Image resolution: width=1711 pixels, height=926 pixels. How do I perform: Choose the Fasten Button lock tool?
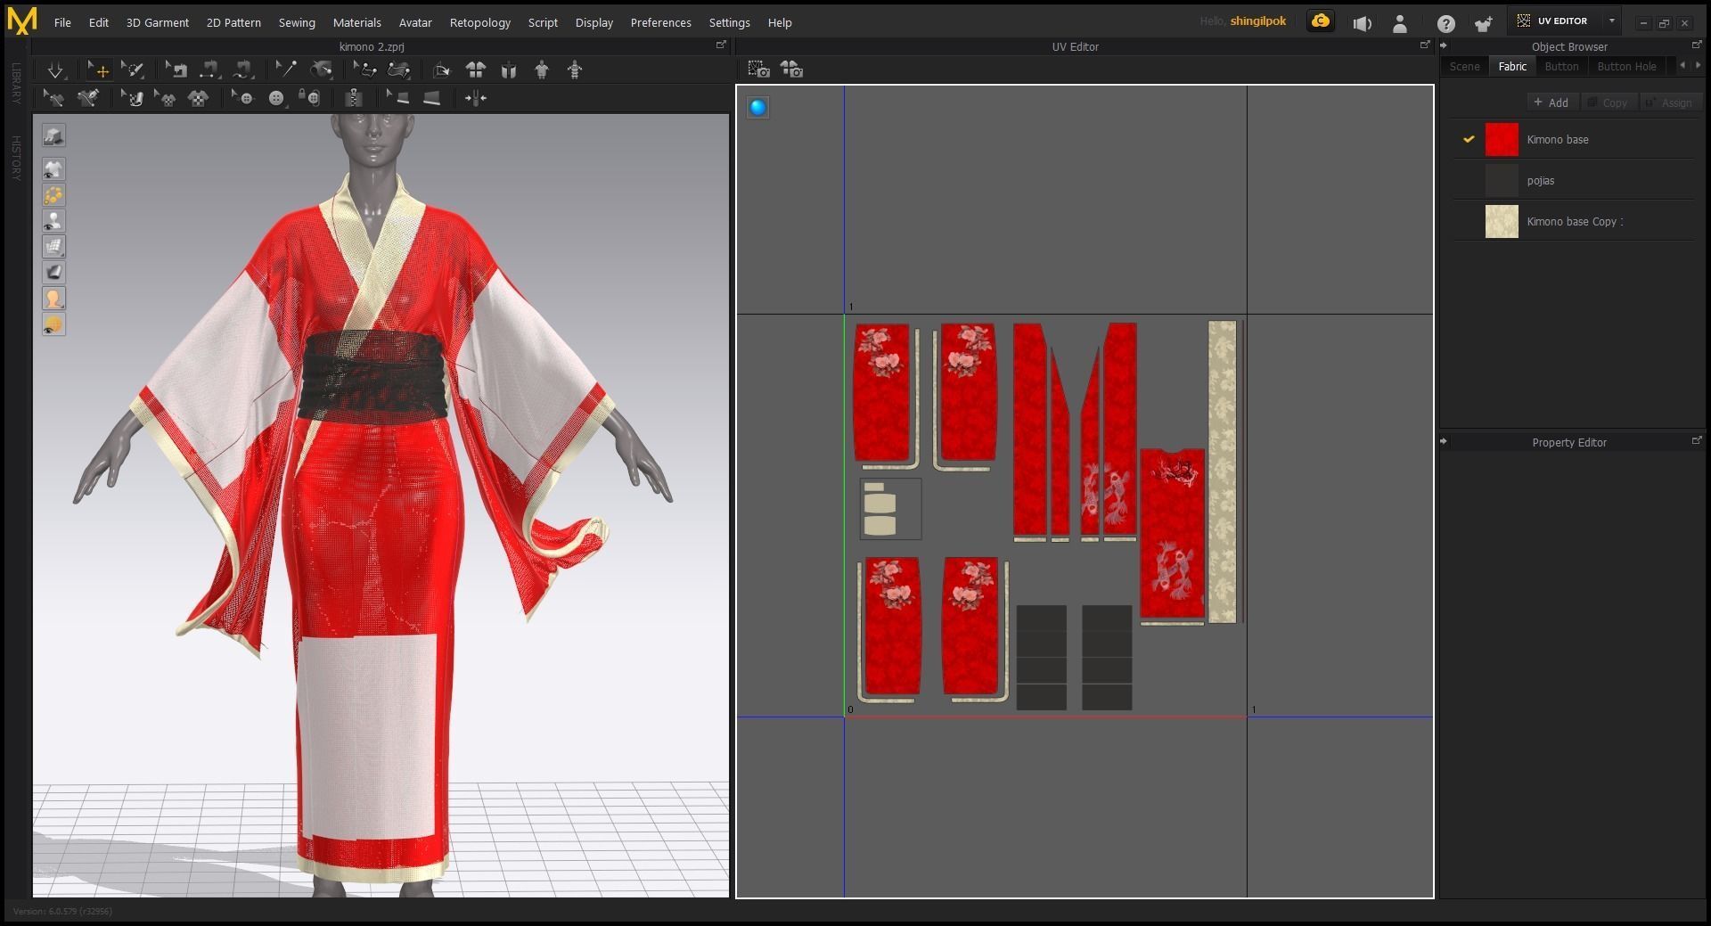click(309, 98)
